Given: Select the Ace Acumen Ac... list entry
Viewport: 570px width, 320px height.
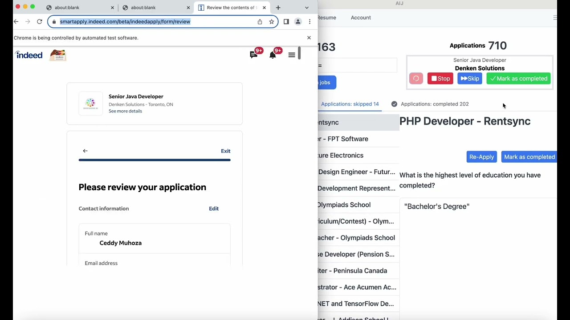Looking at the screenshot, I should click(358, 287).
